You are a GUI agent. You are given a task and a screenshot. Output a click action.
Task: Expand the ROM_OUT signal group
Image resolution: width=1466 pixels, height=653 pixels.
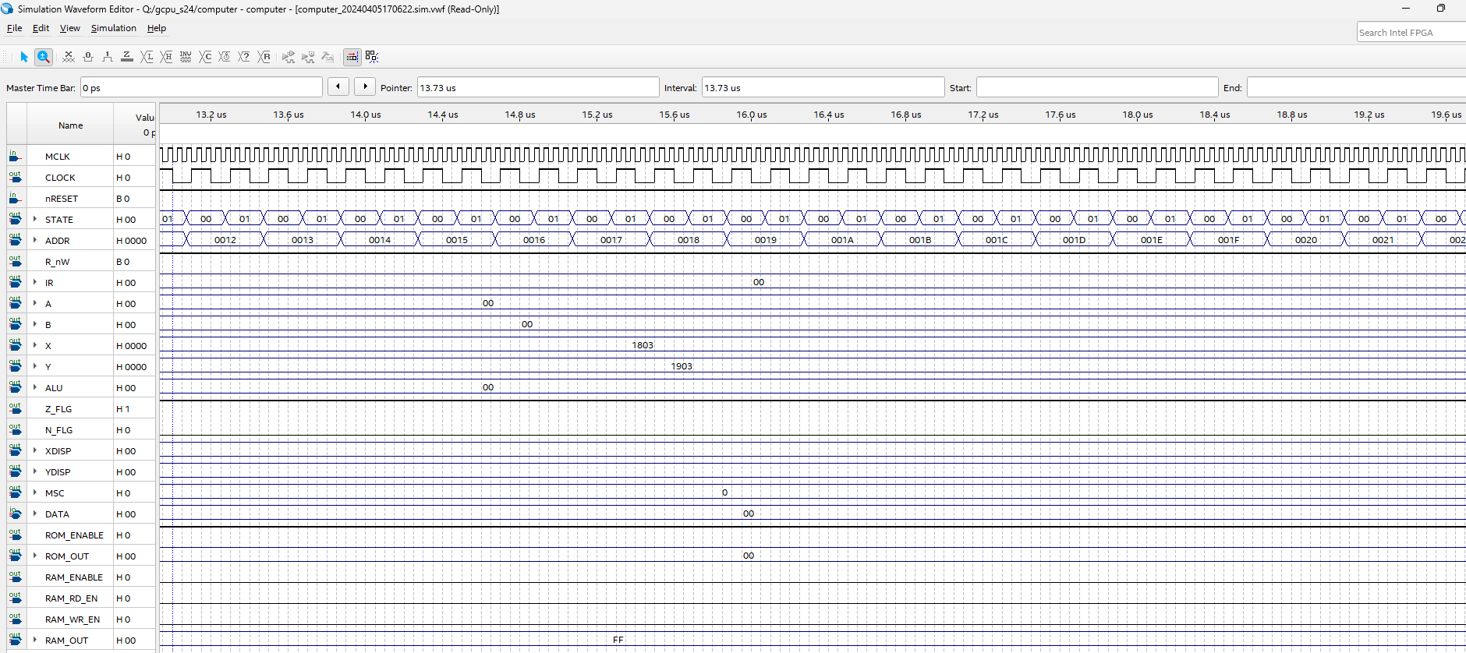(35, 556)
